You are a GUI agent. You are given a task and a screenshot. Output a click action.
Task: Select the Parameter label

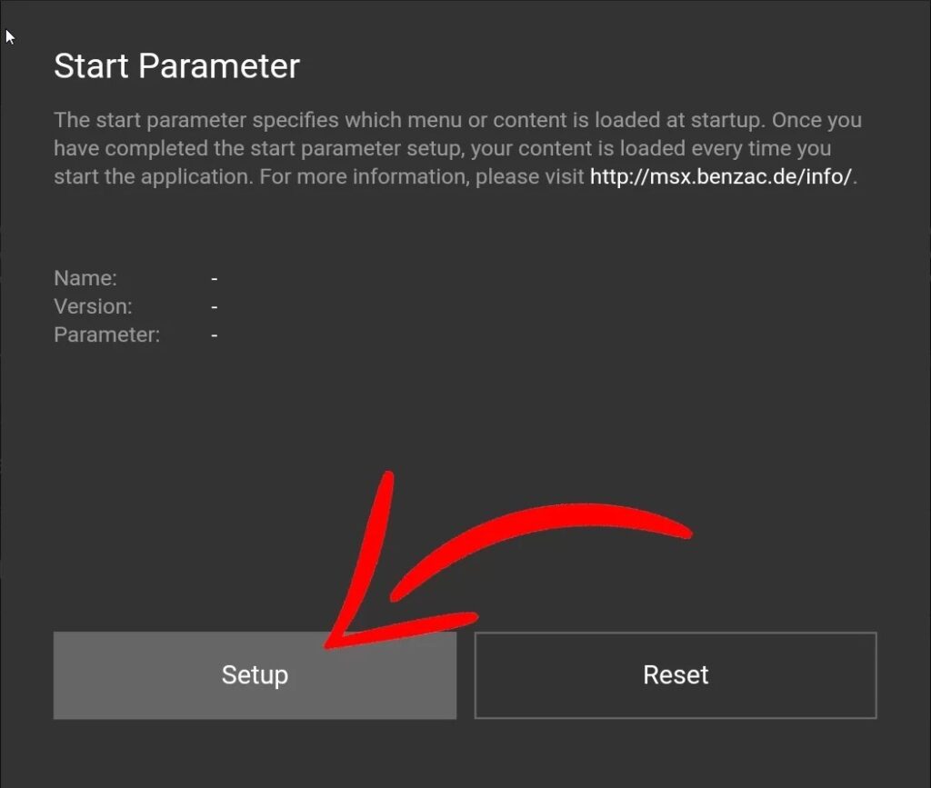click(106, 334)
